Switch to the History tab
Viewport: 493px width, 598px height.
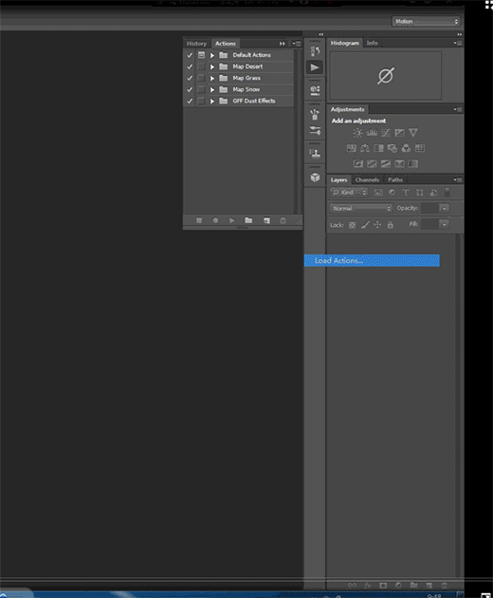tap(196, 44)
